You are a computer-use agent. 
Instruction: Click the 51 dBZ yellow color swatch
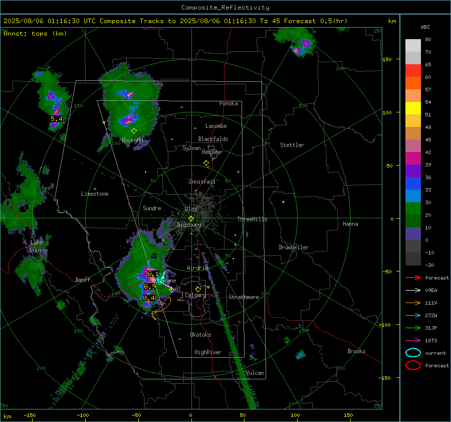[x=413, y=108]
